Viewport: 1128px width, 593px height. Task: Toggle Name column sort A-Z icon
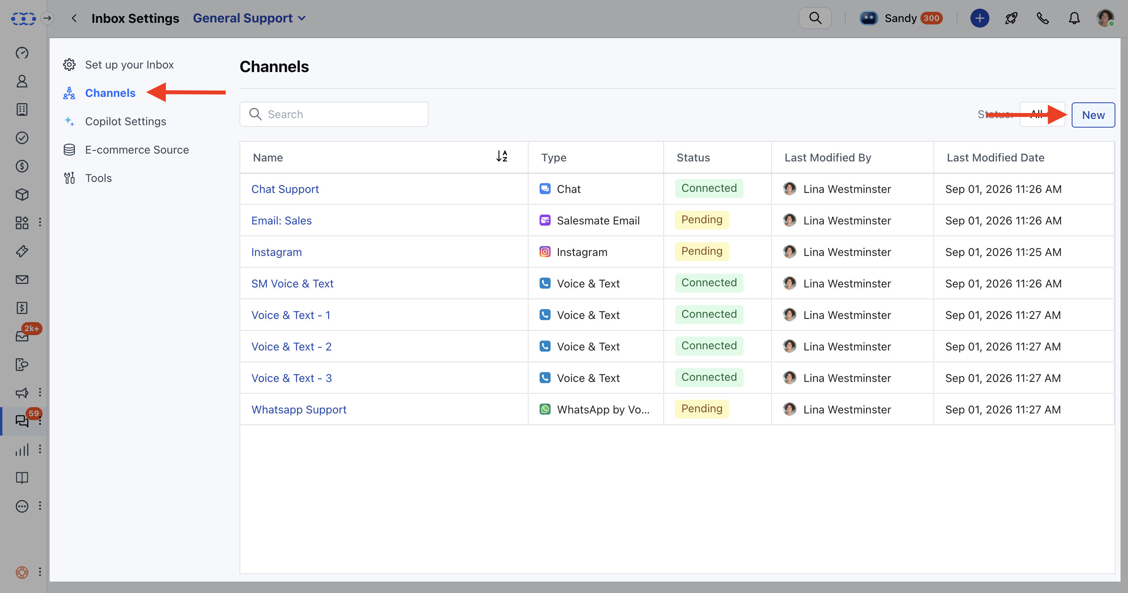pyautogui.click(x=502, y=156)
